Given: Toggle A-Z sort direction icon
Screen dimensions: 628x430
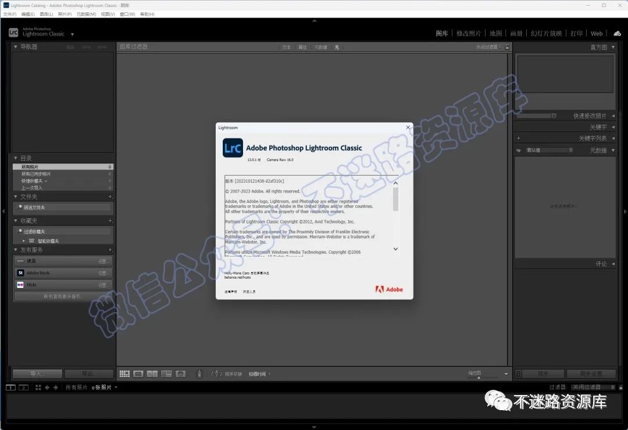Looking at the screenshot, I should click(x=216, y=374).
